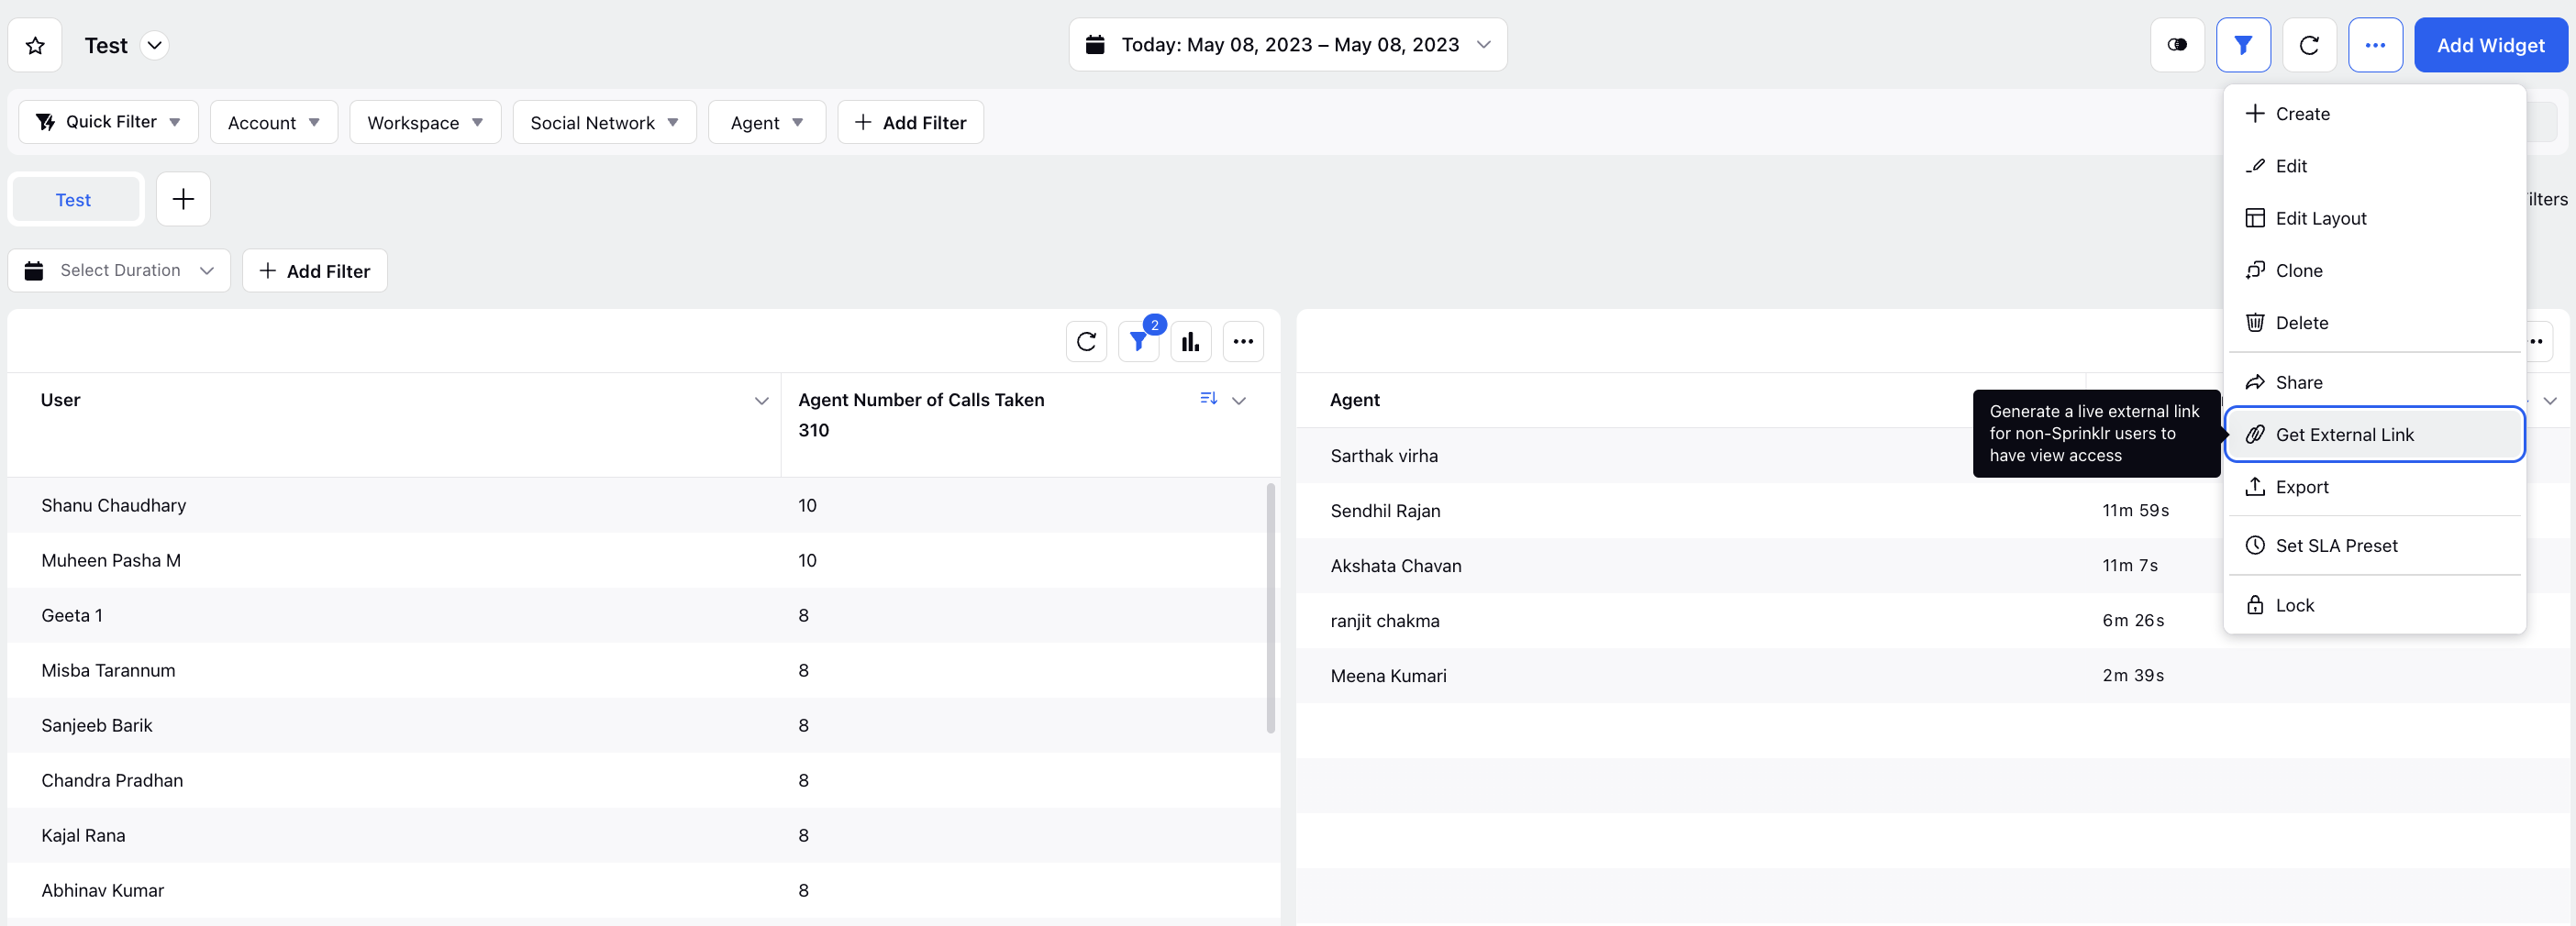Select Export from the menu

2374,487
